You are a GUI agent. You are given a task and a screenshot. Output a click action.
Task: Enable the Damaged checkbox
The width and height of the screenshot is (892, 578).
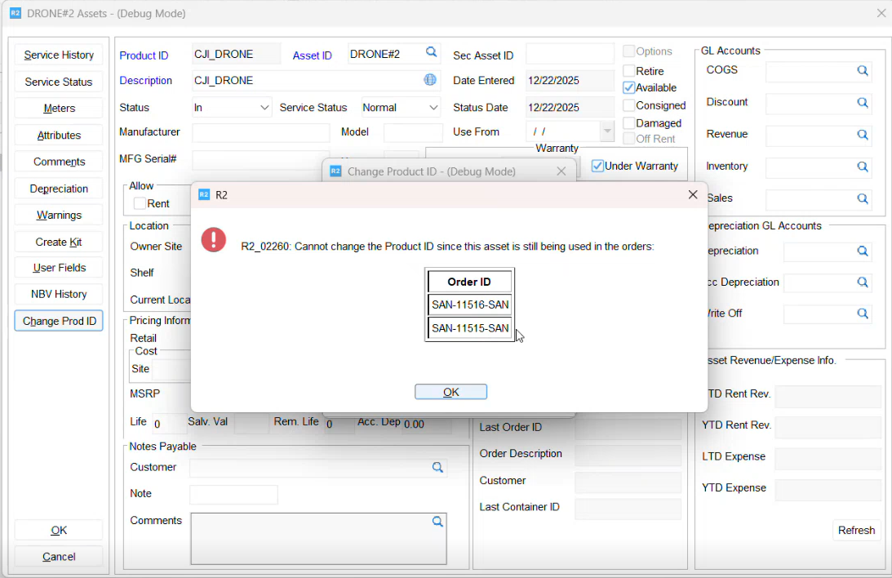pos(629,123)
